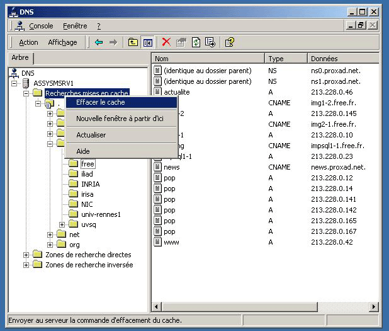Click the ASSYSMSRV1 server icon

26,83
